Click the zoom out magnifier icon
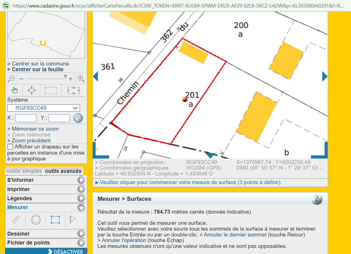This screenshot has width=351, height=254. pos(12,79)
